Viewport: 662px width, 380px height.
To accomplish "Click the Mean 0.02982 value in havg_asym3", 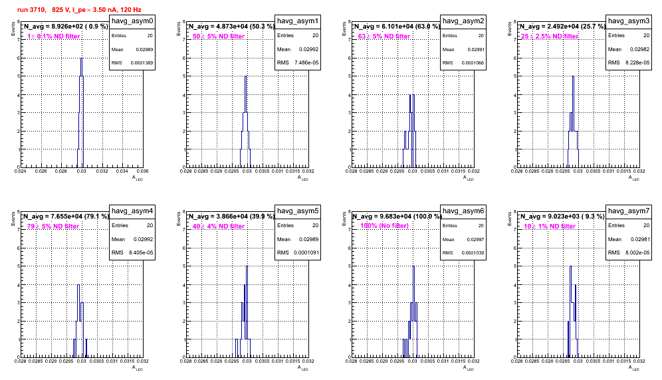I will (x=641, y=49).
